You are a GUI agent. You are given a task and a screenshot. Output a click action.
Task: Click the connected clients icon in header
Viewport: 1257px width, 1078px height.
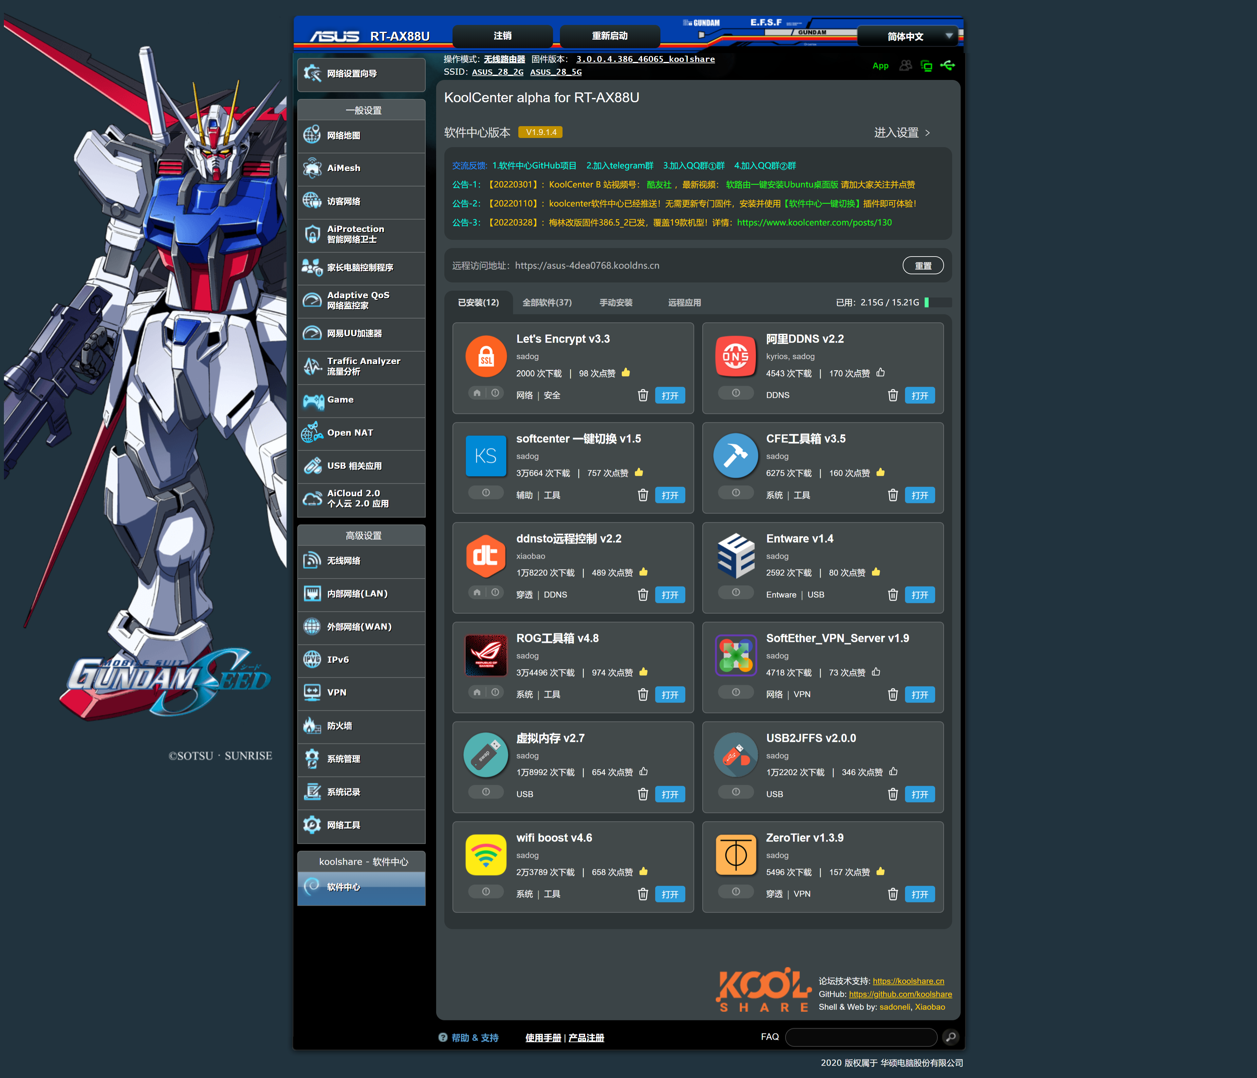(905, 66)
